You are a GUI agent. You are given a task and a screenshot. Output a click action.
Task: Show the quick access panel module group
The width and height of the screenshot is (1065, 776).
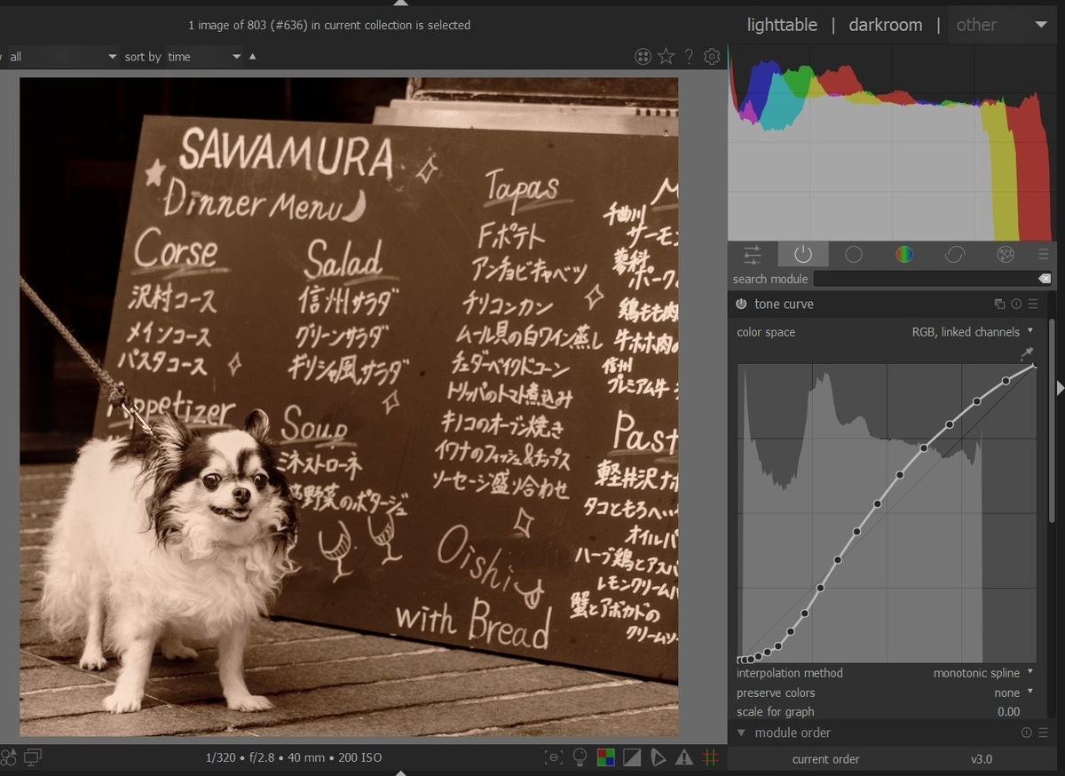tap(753, 255)
